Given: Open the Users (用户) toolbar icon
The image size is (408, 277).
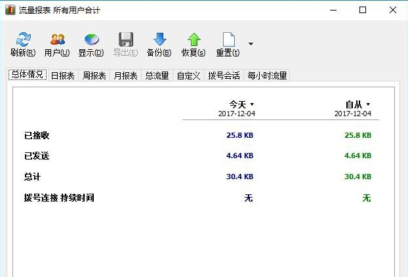Looking at the screenshot, I should (x=57, y=39).
